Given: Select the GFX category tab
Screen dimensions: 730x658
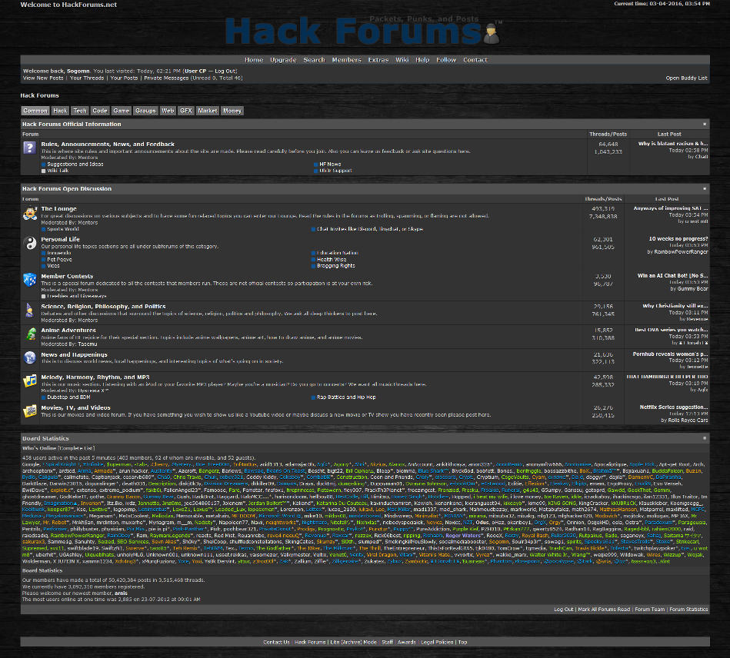Looking at the screenshot, I should point(185,111).
